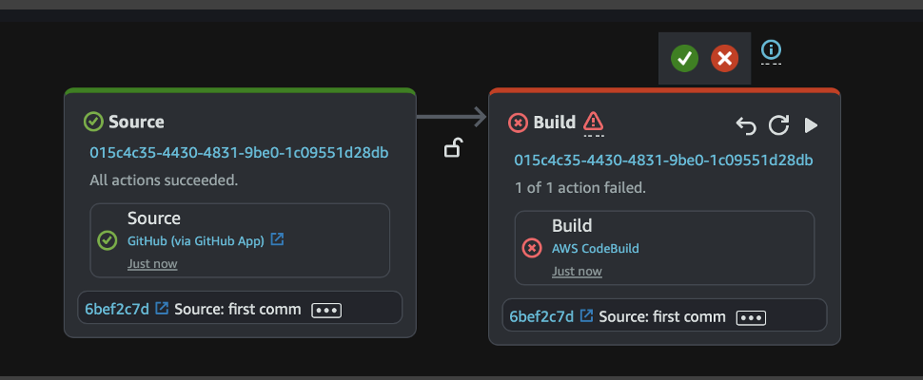The height and width of the screenshot is (380, 923).
Task: Click the Source stage green success icon
Action: pyautogui.click(x=93, y=123)
